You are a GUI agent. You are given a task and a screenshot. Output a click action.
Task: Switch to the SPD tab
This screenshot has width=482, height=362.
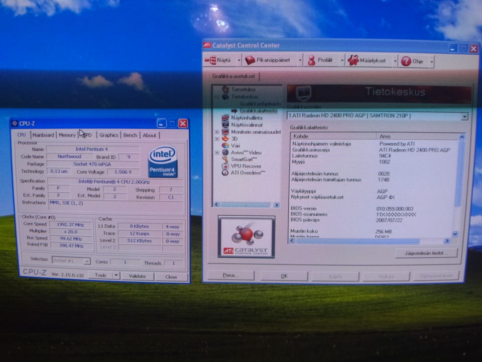click(87, 135)
